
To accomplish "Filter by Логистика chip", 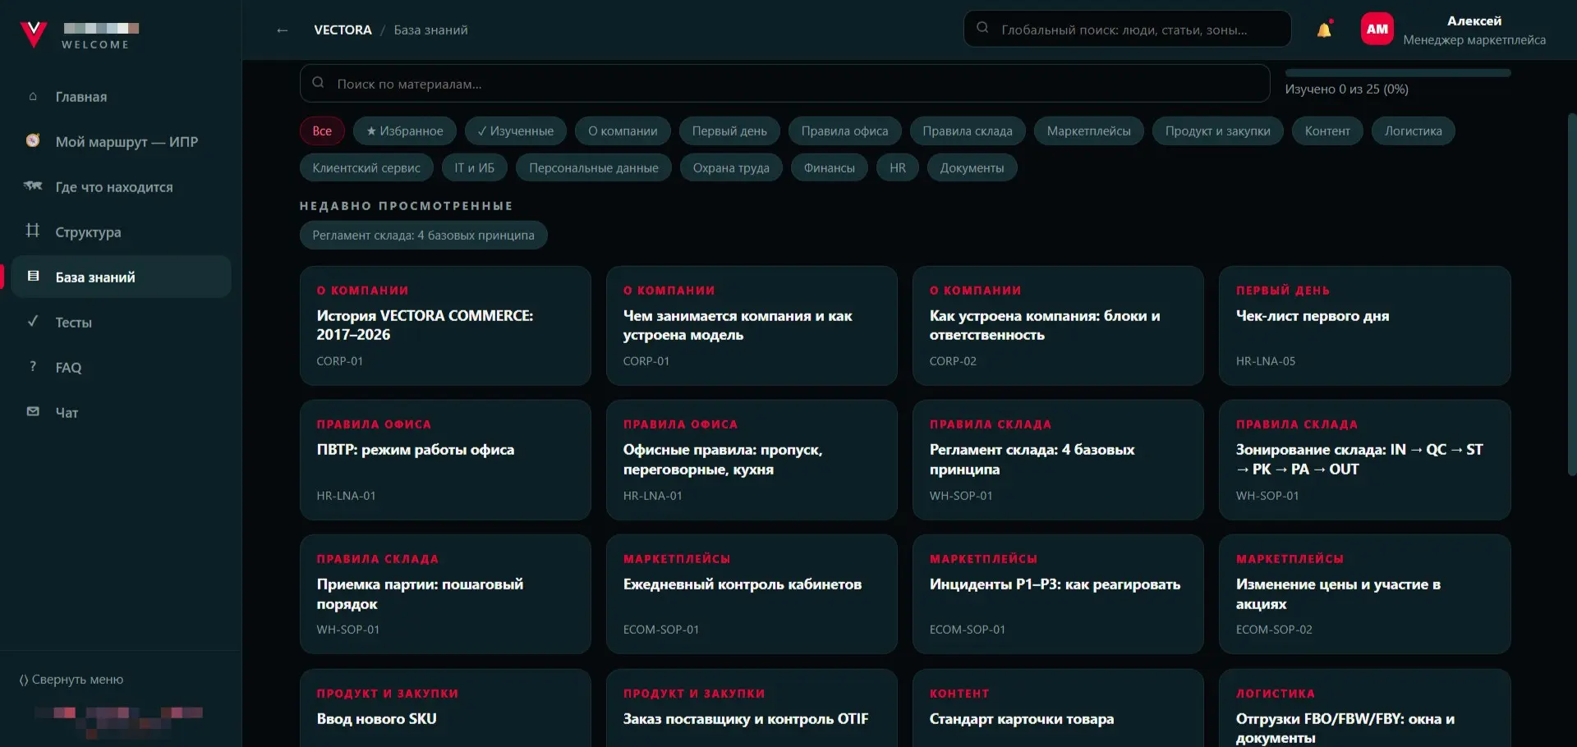I will pos(1414,131).
